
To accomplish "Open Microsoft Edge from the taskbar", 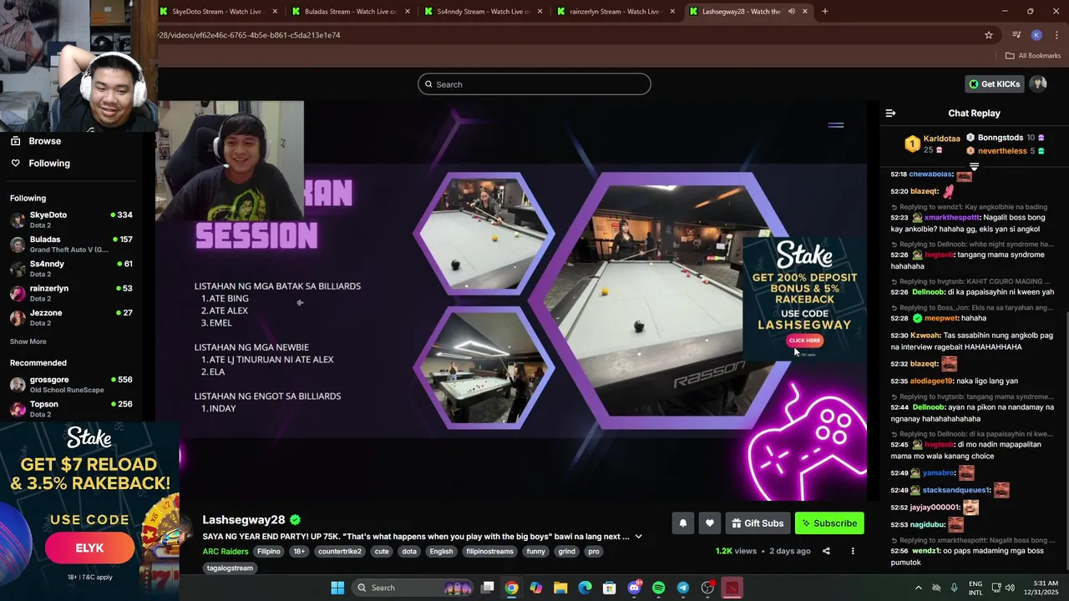I will tap(585, 588).
